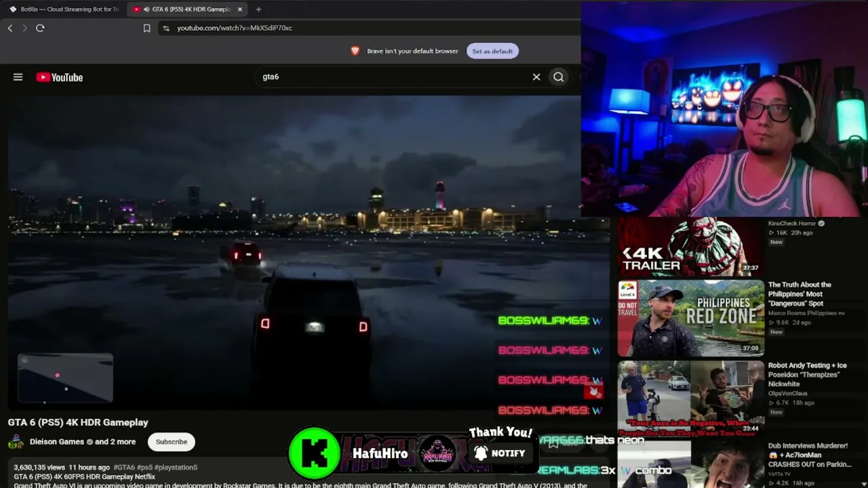This screenshot has width=868, height=488.
Task: Bookmark this page in Brave
Action: coord(146,28)
